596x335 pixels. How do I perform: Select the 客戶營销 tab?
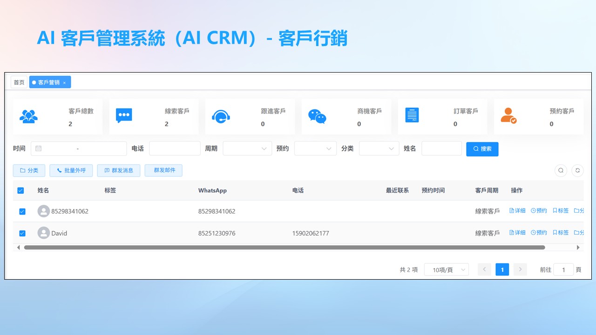(x=48, y=82)
